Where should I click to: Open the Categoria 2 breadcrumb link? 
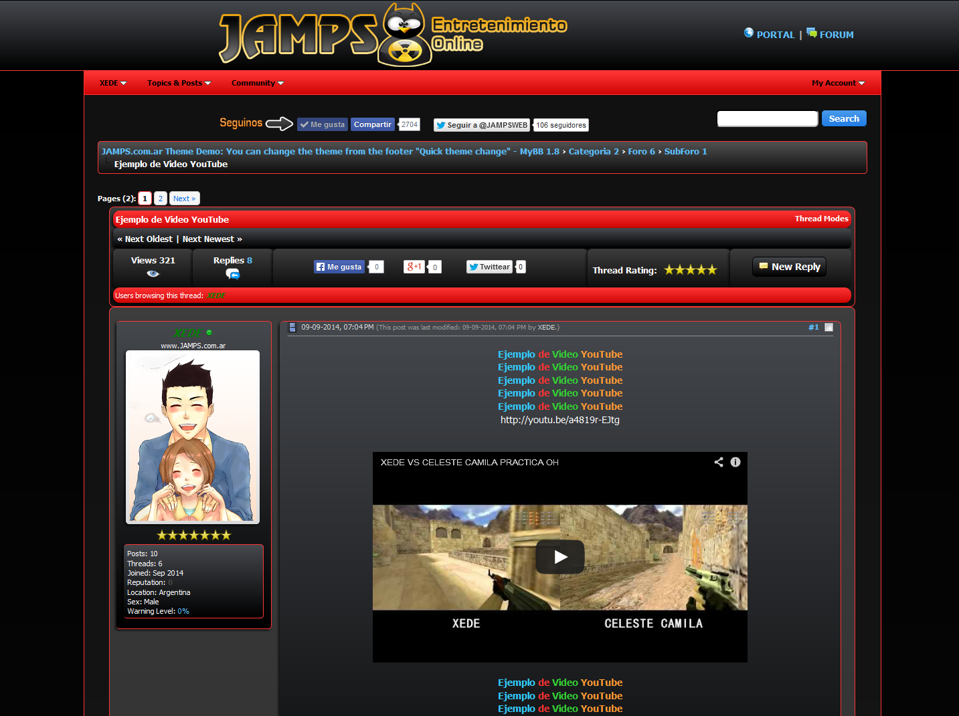click(x=594, y=152)
